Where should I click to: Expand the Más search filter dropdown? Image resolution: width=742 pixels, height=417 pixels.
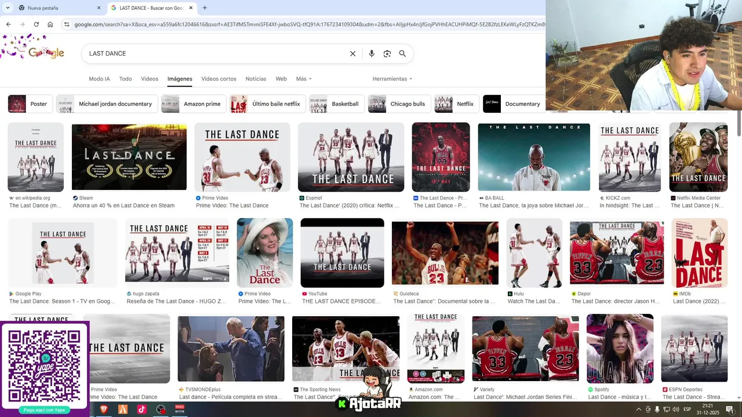coord(304,79)
